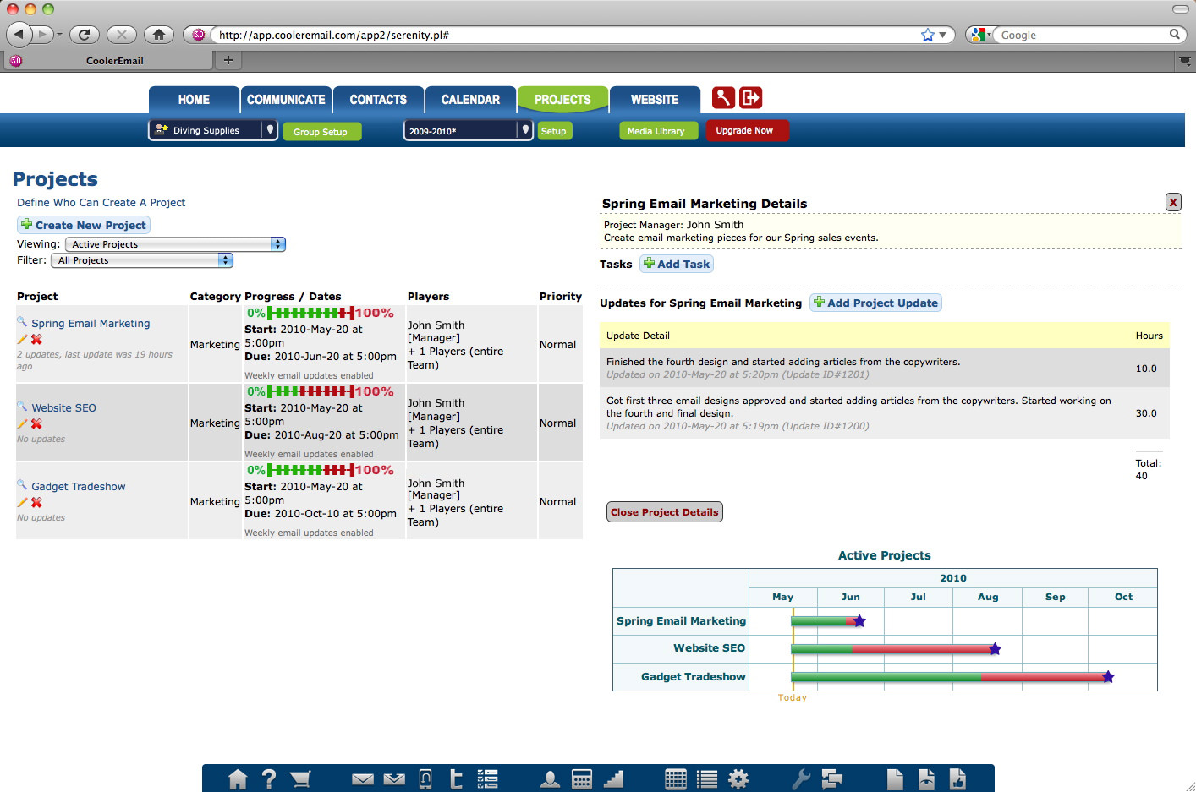Viewport: 1196px width, 792px height.
Task: Click the red logout arrow icon
Action: [750, 98]
